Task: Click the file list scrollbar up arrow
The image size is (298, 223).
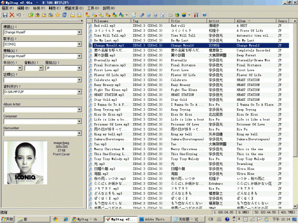Action: click(x=295, y=21)
